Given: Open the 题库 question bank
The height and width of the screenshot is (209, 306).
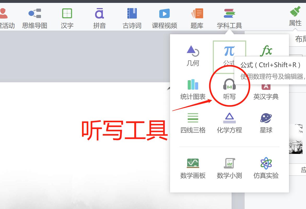Looking at the screenshot, I should [x=197, y=17].
